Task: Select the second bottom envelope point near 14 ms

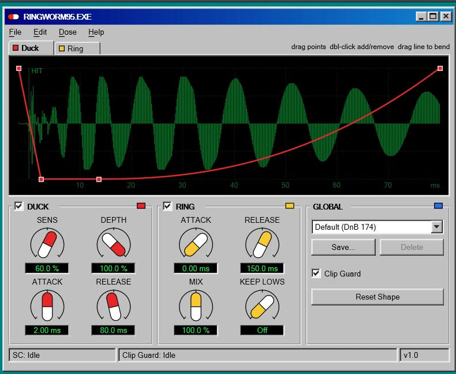Action: (x=99, y=179)
